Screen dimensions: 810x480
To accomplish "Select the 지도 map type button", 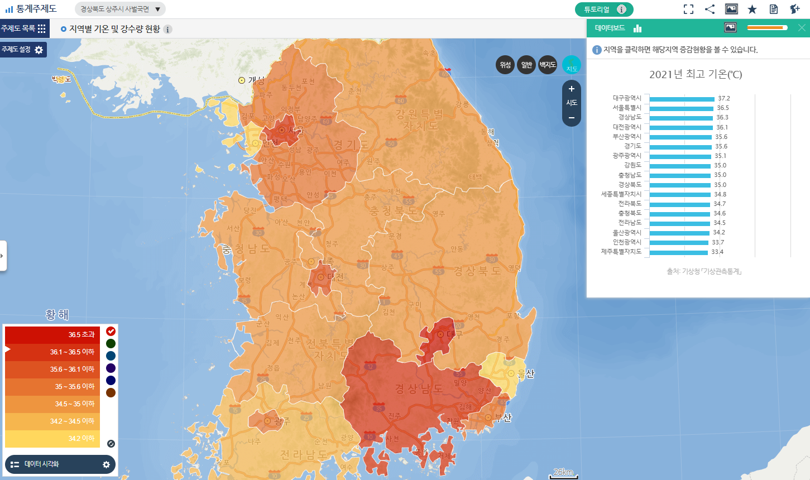I will (572, 65).
